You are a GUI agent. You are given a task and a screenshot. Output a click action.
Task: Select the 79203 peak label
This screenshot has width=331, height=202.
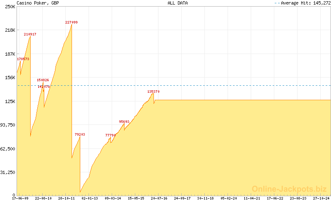coord(80,134)
